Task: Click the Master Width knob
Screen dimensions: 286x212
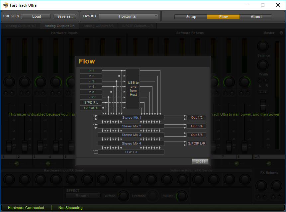Action: click(x=263, y=65)
